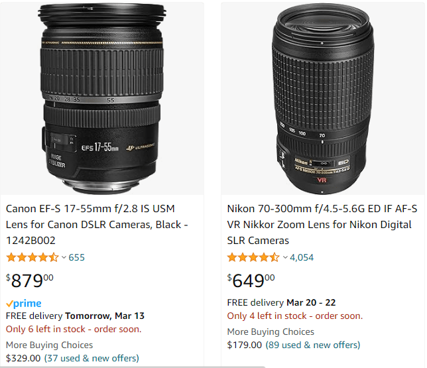Click the $649 Nikon lens price
Image resolution: width=427 pixels, height=368 pixels.
(251, 281)
